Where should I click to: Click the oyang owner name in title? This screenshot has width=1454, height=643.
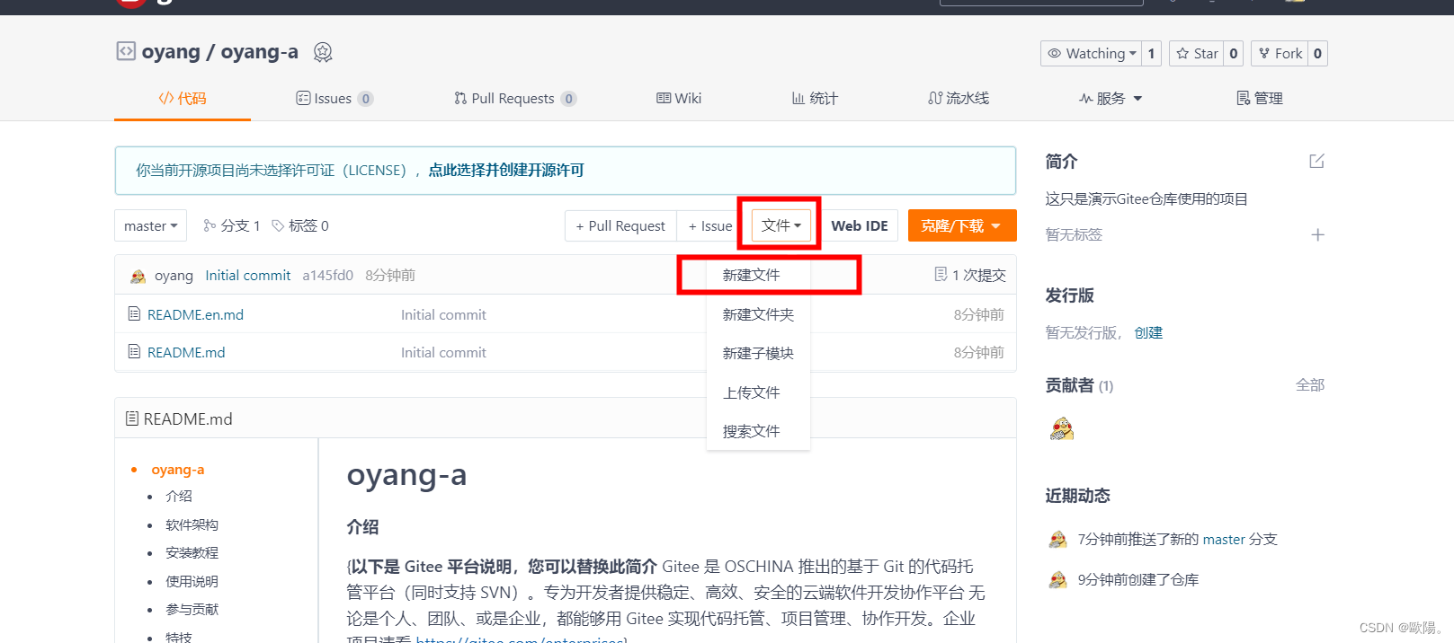click(171, 52)
